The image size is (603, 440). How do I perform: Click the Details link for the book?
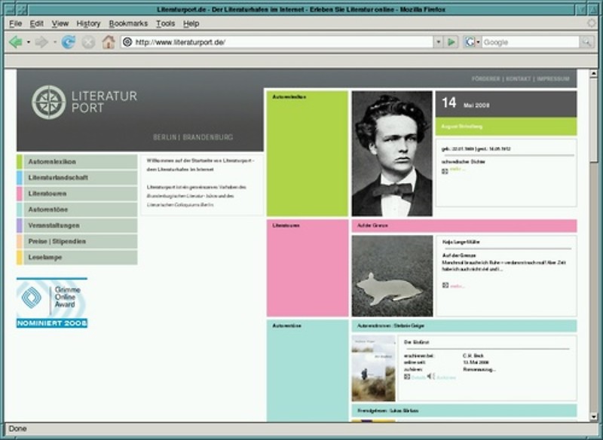(x=418, y=377)
